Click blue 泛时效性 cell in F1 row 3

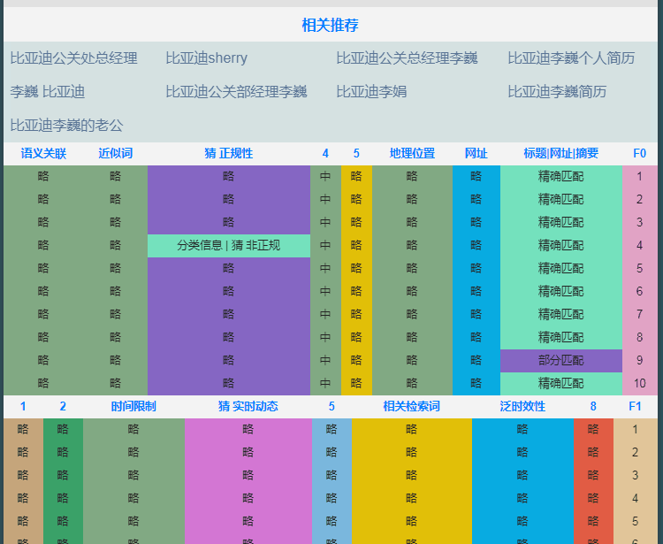click(x=522, y=476)
